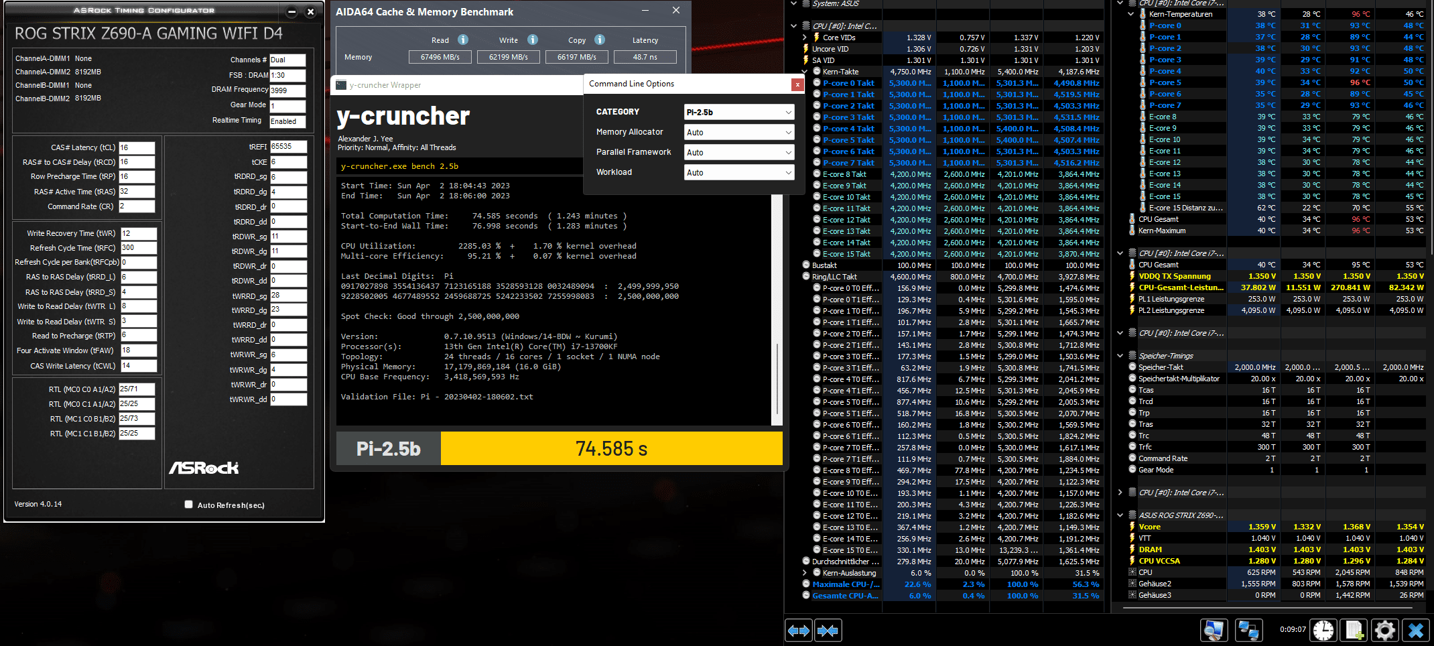This screenshot has height=646, width=1434.
Task: Click the thermometer icon beside Kern-Maximum
Action: click(1132, 231)
